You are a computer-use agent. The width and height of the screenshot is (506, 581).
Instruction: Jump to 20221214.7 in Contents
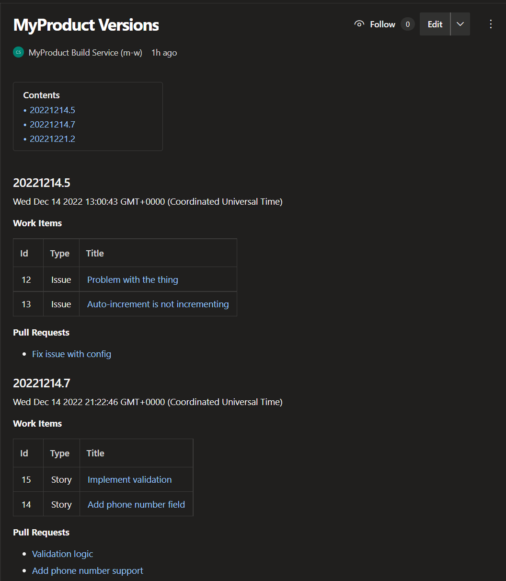pos(52,125)
